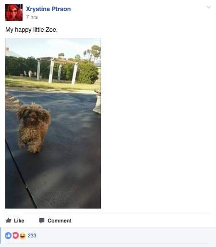Select the red heart Love reaction icon
Image resolution: width=216 pixels, height=247 pixels.
tap(15, 235)
